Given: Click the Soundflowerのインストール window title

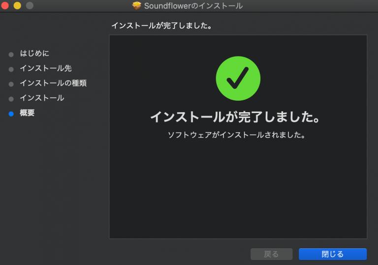Looking at the screenshot, I should point(193,6).
